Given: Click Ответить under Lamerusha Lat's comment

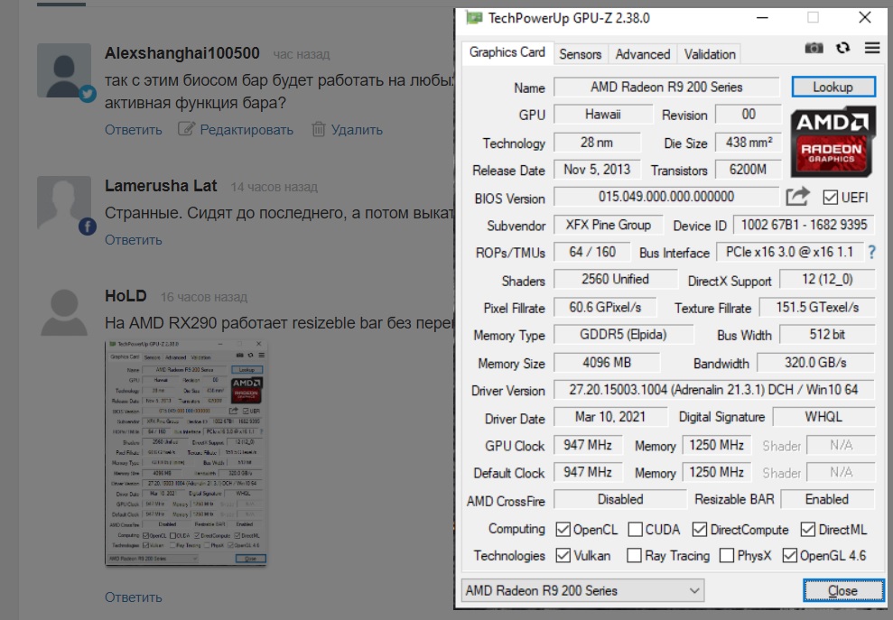Looking at the screenshot, I should coord(134,240).
